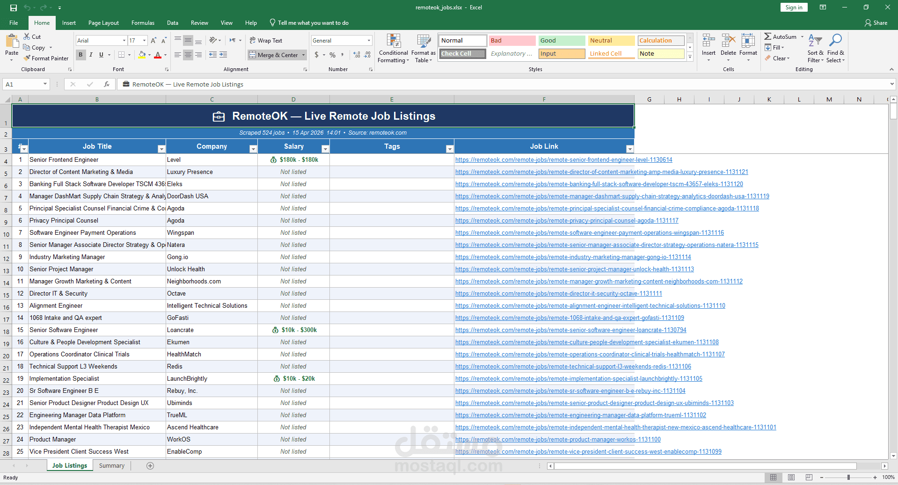Viewport: 898px width, 485px height.
Task: Apply Percent Style
Action: 332,55
